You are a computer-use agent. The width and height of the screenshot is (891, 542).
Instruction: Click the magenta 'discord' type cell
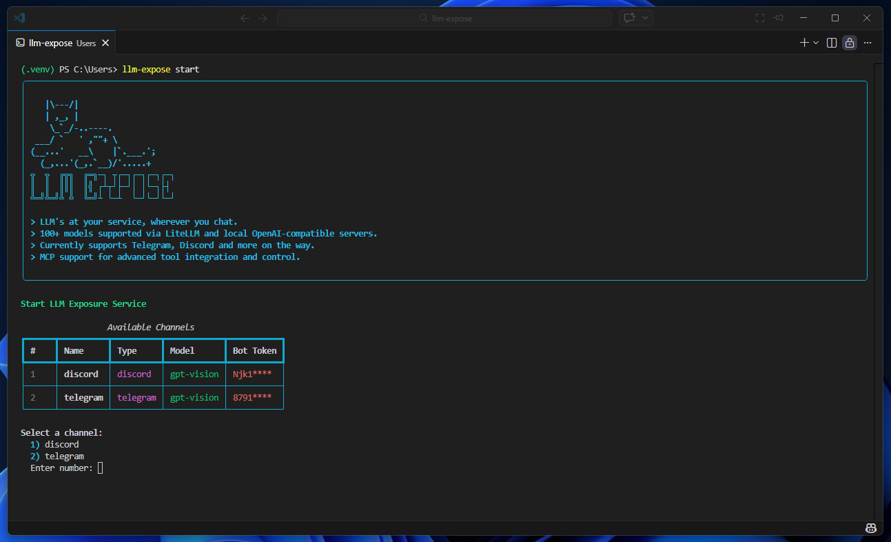[134, 374]
